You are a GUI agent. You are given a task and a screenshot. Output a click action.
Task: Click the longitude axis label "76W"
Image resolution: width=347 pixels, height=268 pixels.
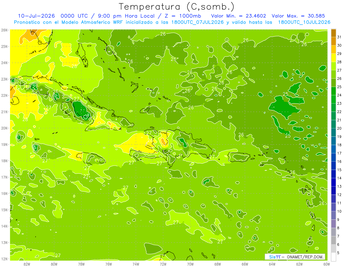click(108, 264)
